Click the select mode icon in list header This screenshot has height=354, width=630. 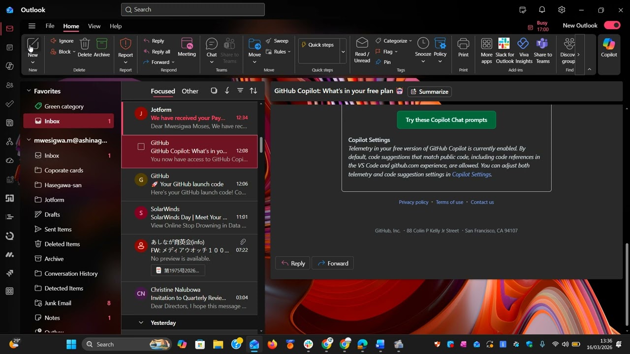214,91
